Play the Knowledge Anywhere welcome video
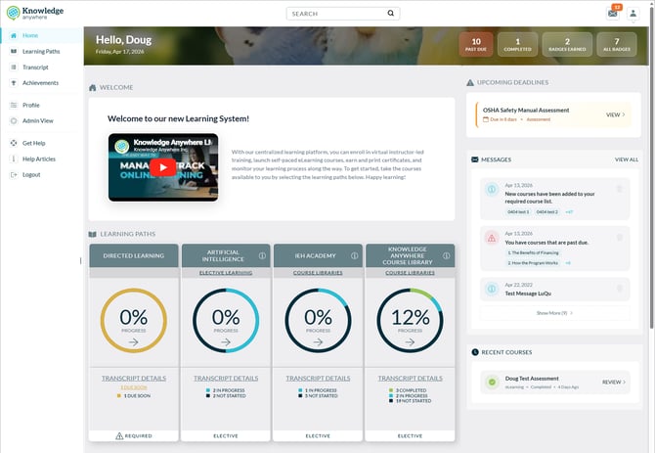The width and height of the screenshot is (655, 453). (x=163, y=167)
